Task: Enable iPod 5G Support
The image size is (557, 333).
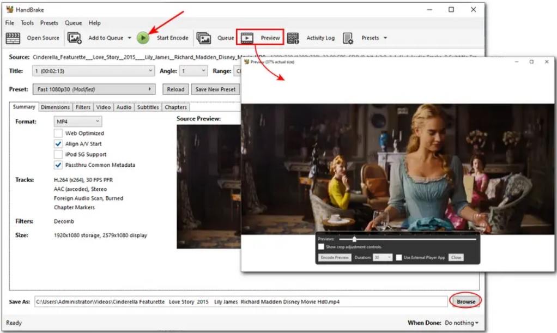Action: click(x=58, y=154)
